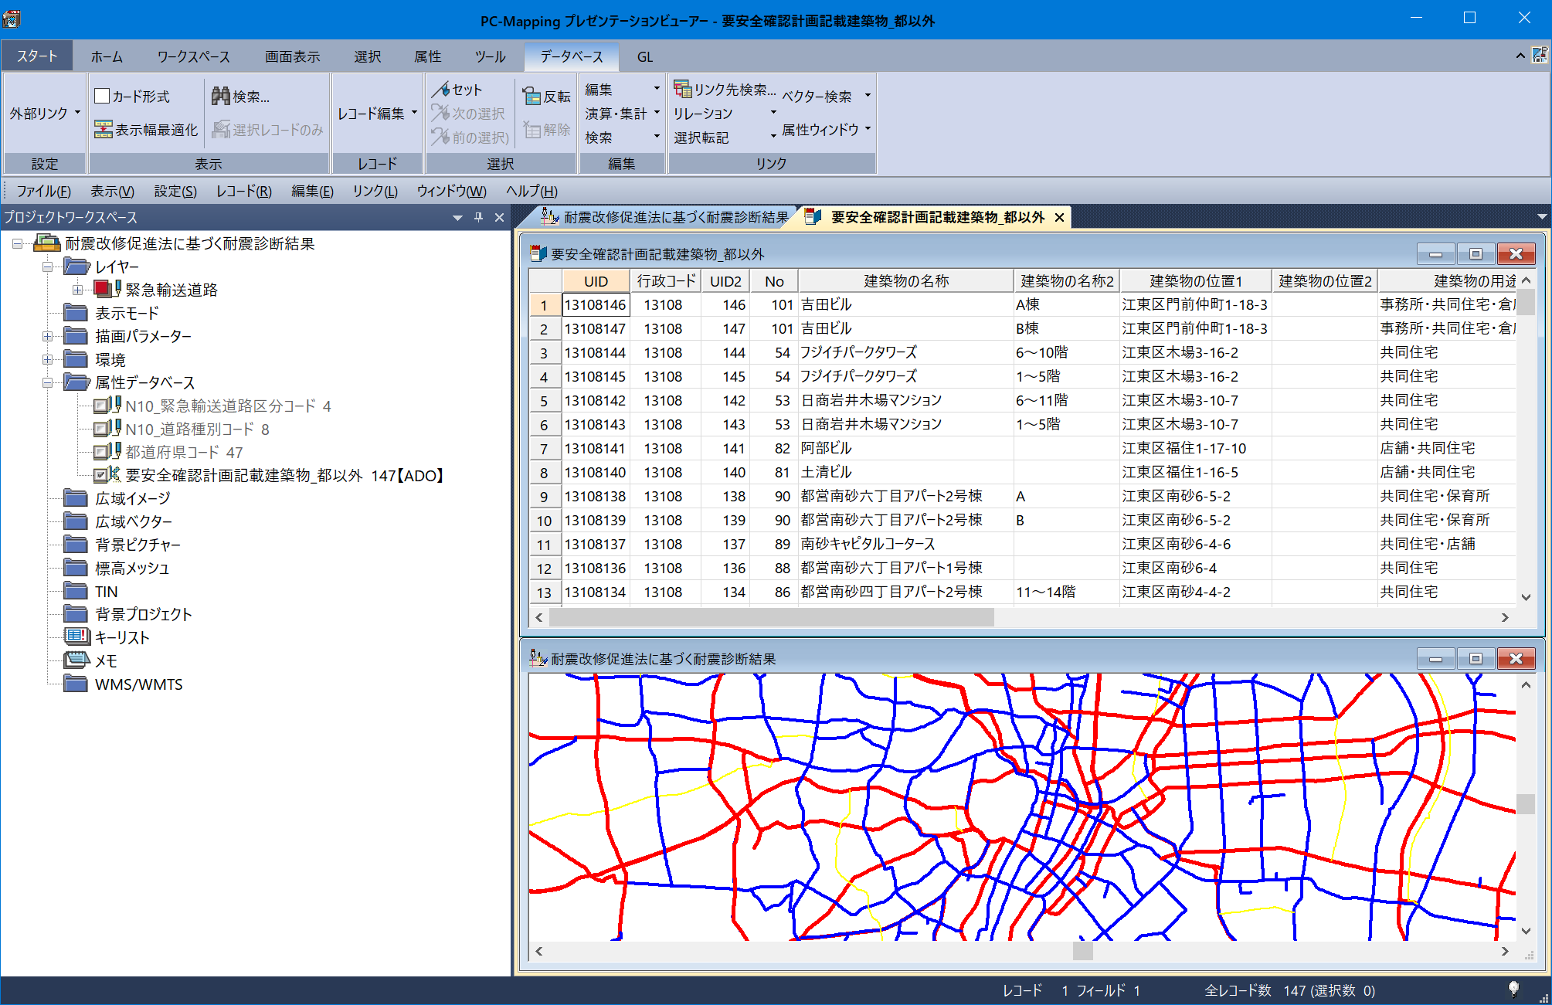Click the 属性データベース folder icon
This screenshot has height=1005, width=1552.
coord(76,382)
